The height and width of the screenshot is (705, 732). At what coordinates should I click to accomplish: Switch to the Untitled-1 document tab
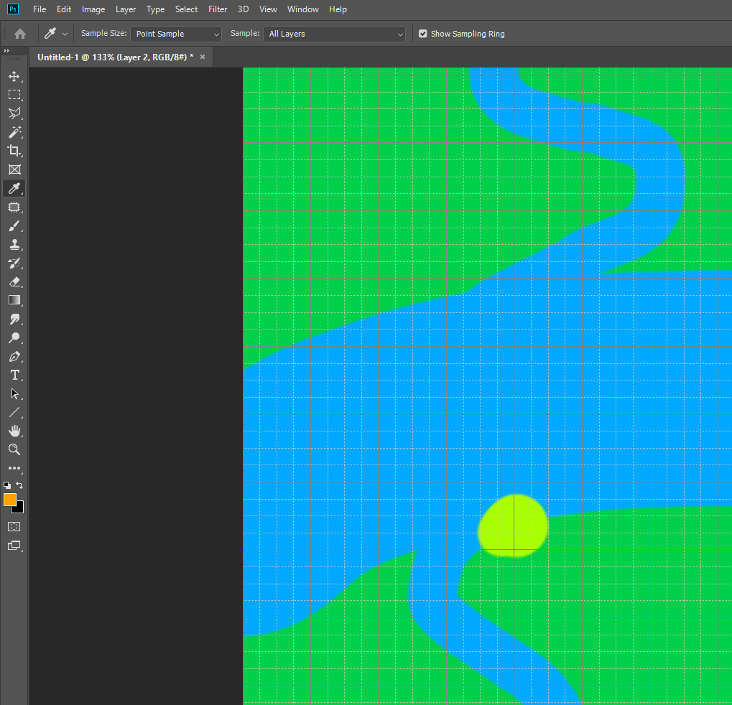tap(116, 57)
